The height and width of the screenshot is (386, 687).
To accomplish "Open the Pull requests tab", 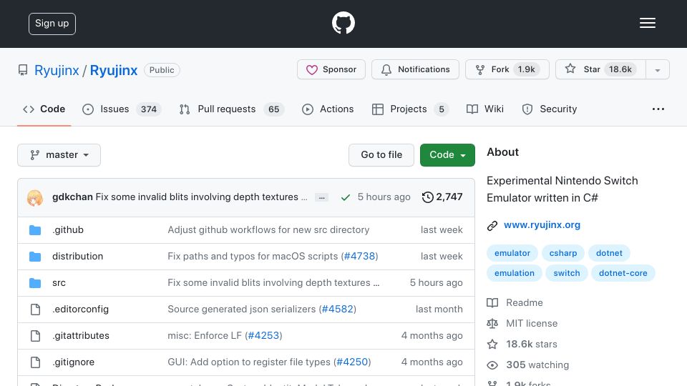I will click(232, 109).
